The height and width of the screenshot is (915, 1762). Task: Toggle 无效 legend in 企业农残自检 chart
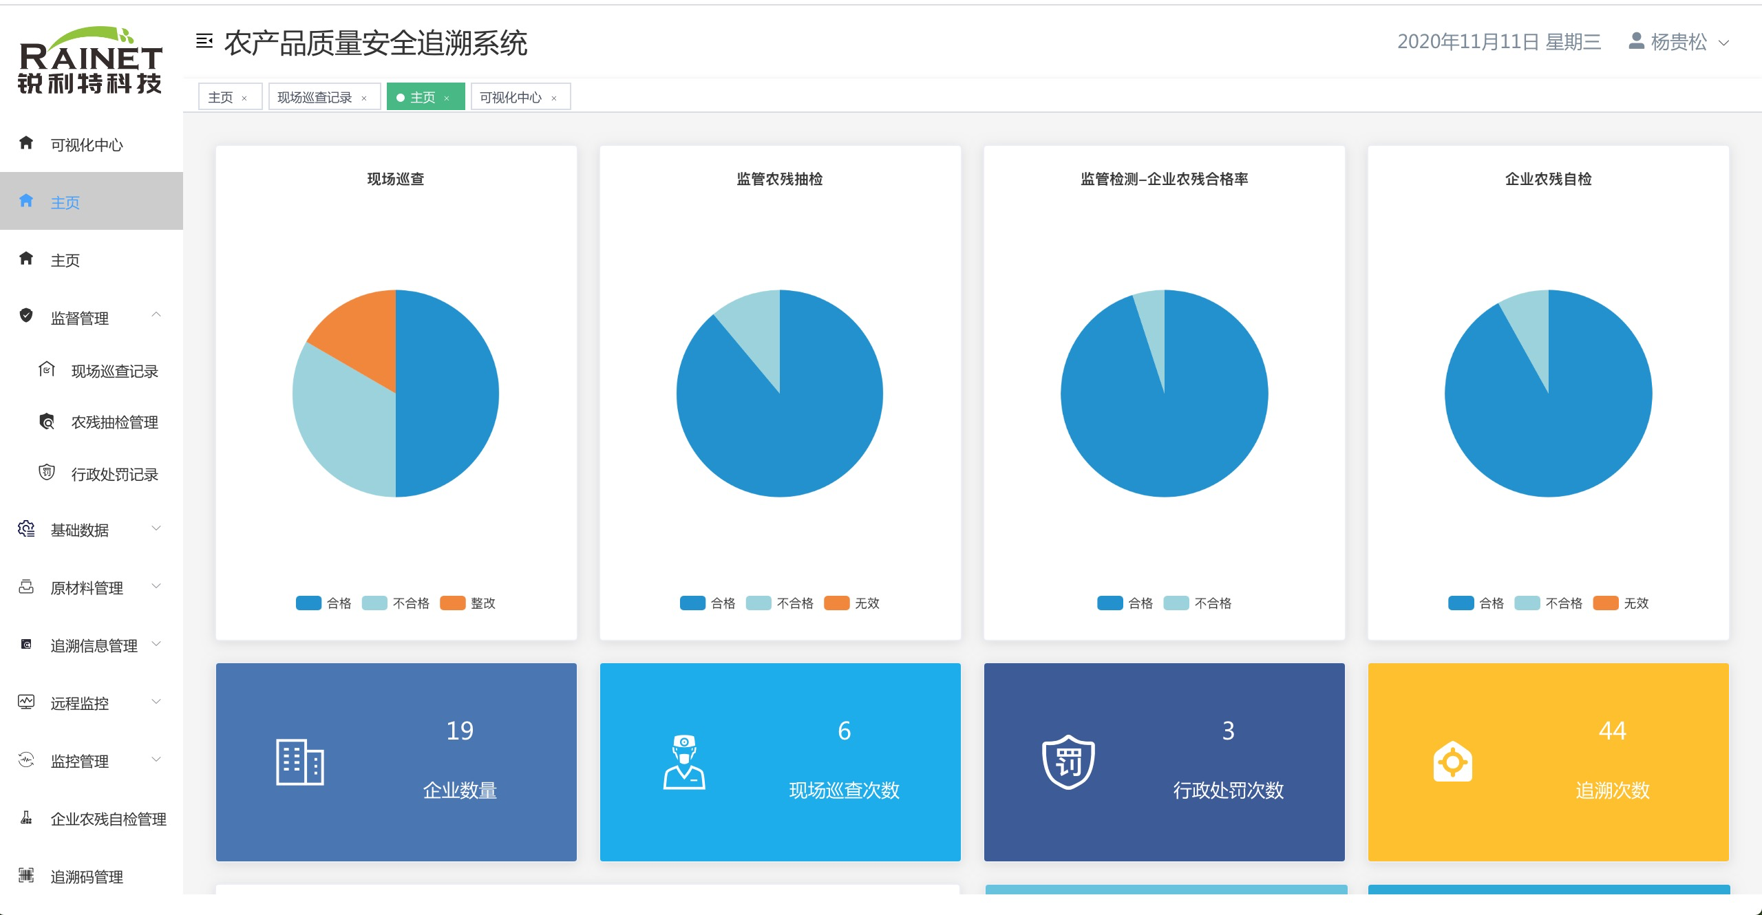(1621, 603)
